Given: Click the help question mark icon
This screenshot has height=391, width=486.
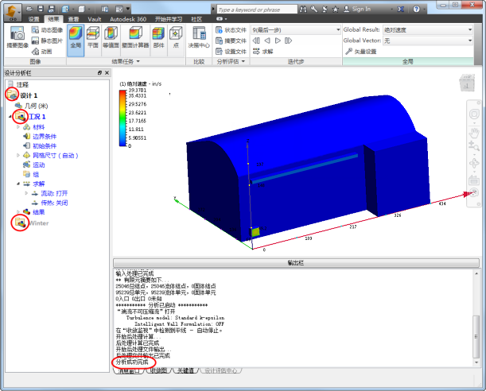Looking at the screenshot, I should [x=417, y=10].
